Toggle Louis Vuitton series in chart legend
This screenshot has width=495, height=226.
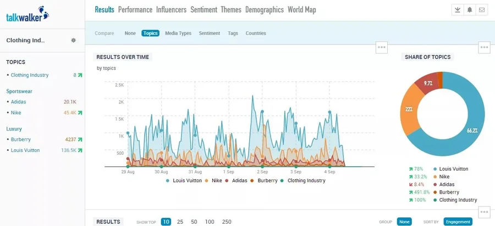pyautogui.click(x=184, y=180)
